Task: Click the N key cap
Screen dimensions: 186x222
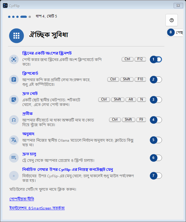Action: [141, 99]
